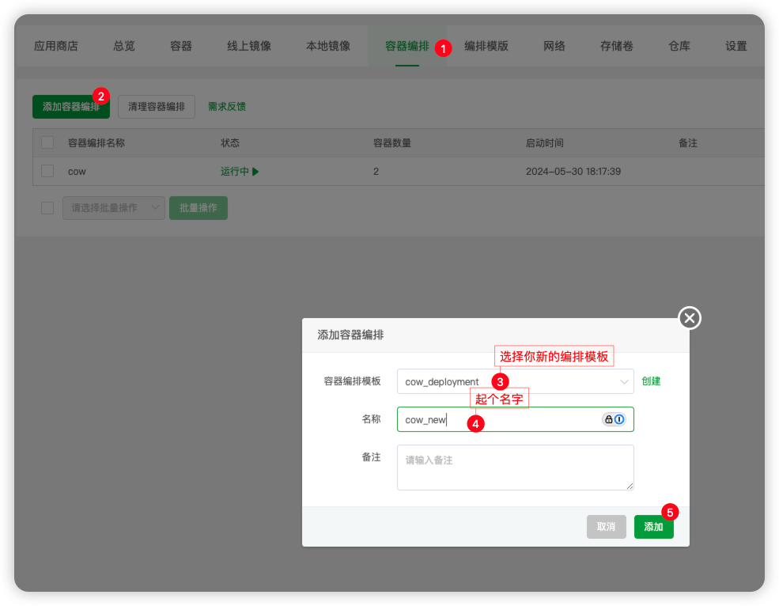Screen dimensions: 779x606
Task: Open the cow_deployment template dropdown
Action: pos(514,381)
